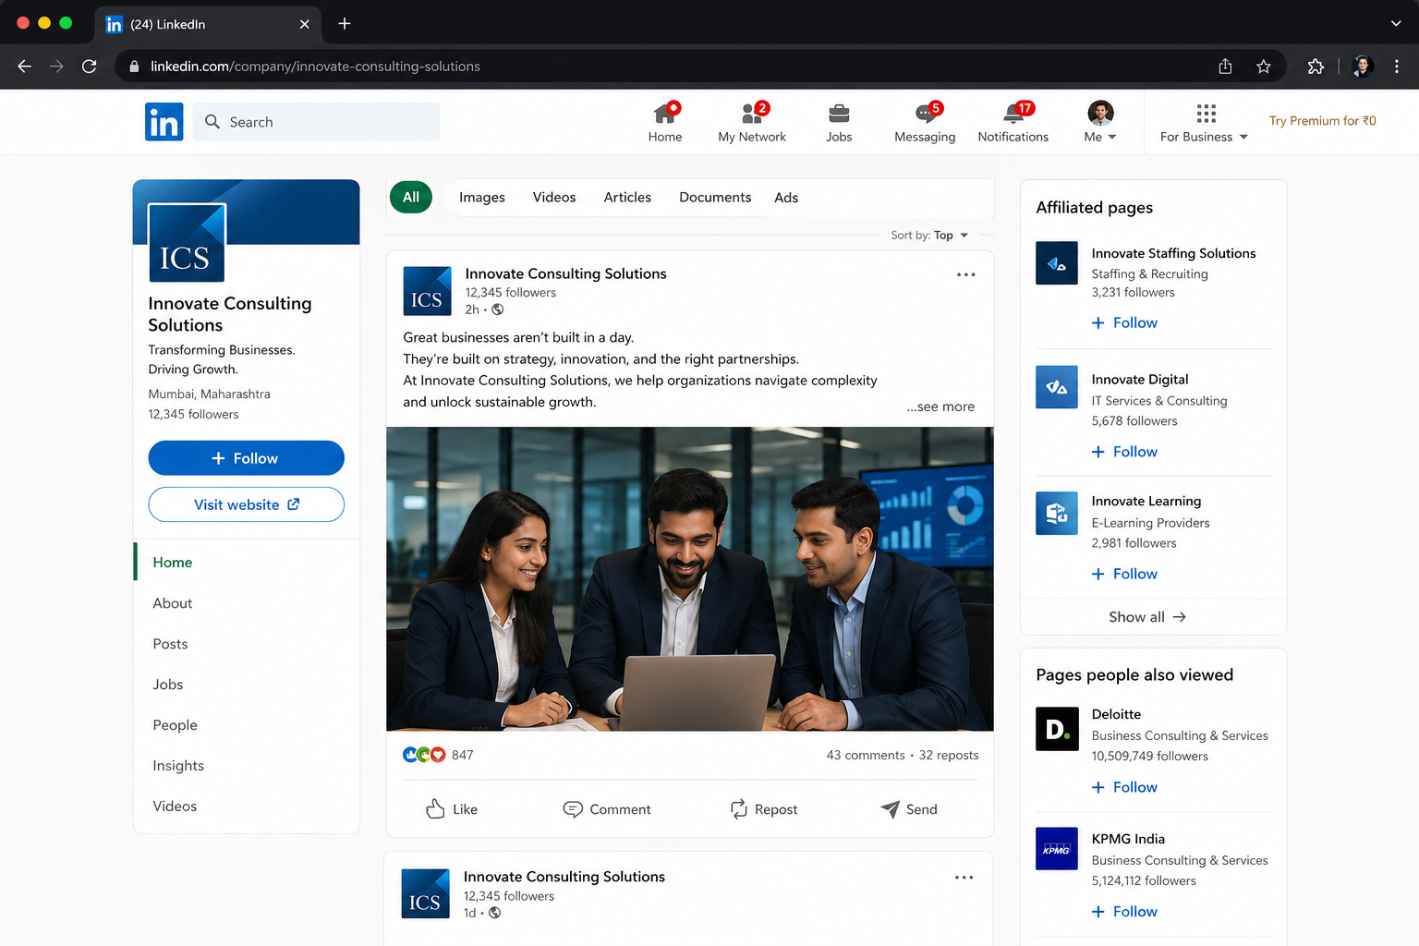
Task: Open the For Business apps grid
Action: pyautogui.click(x=1205, y=123)
